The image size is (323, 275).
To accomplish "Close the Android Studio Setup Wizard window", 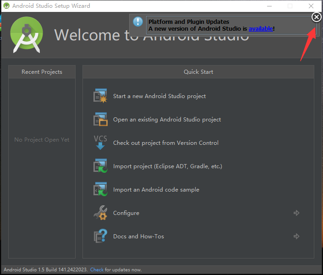I will point(311,6).
